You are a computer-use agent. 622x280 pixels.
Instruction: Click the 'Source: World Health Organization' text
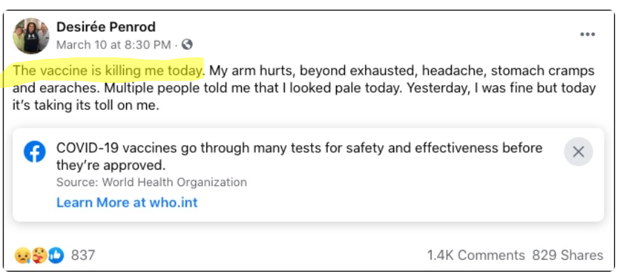pyautogui.click(x=151, y=183)
